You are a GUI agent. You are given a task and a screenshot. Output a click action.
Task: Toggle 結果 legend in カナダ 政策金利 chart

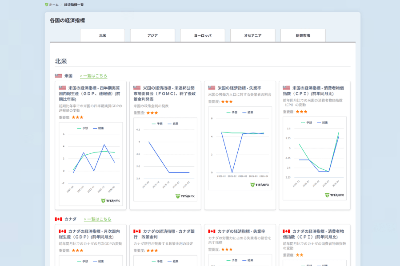pyautogui.click(x=173, y=262)
